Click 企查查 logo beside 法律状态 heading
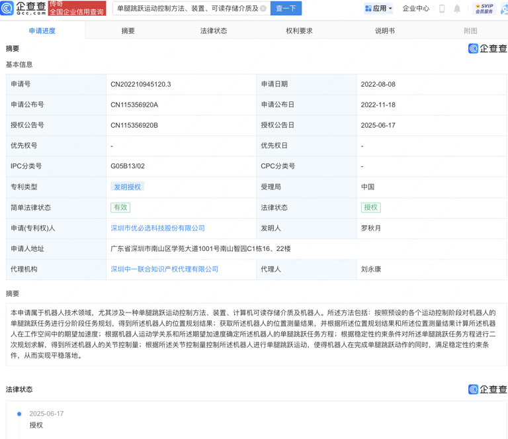Viewport: 508px width, 439px height. click(487, 389)
